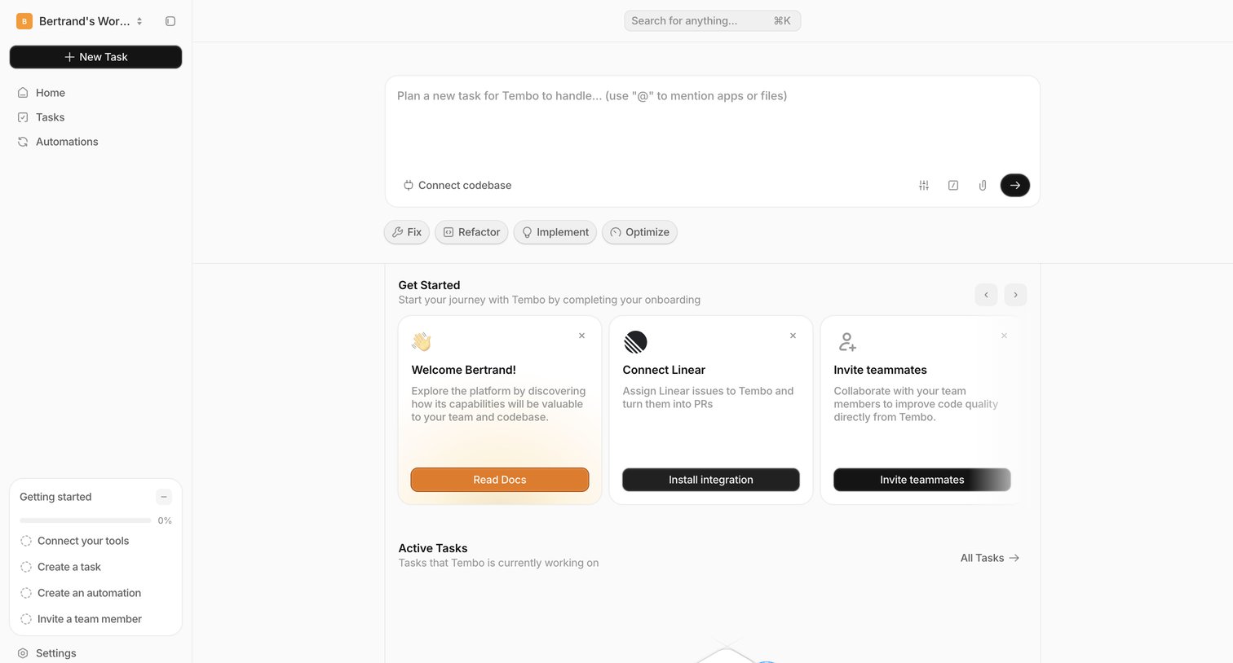This screenshot has height=663, width=1233.
Task: Dismiss the Connect Linear card
Action: [x=793, y=336]
